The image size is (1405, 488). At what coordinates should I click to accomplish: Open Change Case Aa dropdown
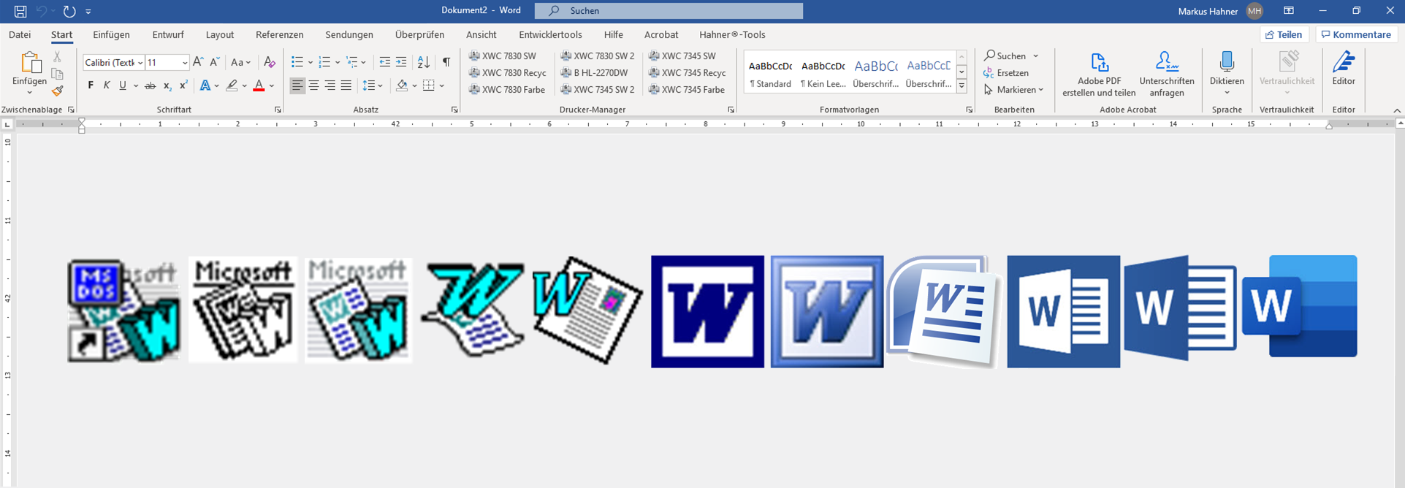[x=241, y=62]
